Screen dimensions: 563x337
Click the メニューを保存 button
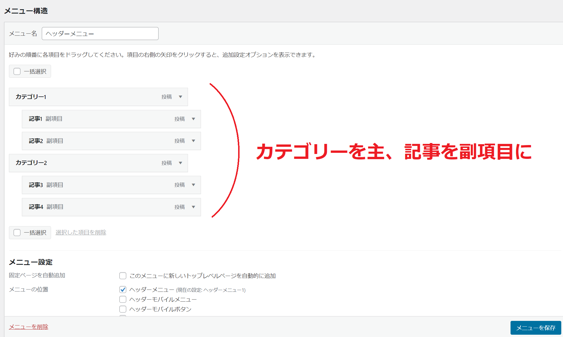(x=536, y=328)
